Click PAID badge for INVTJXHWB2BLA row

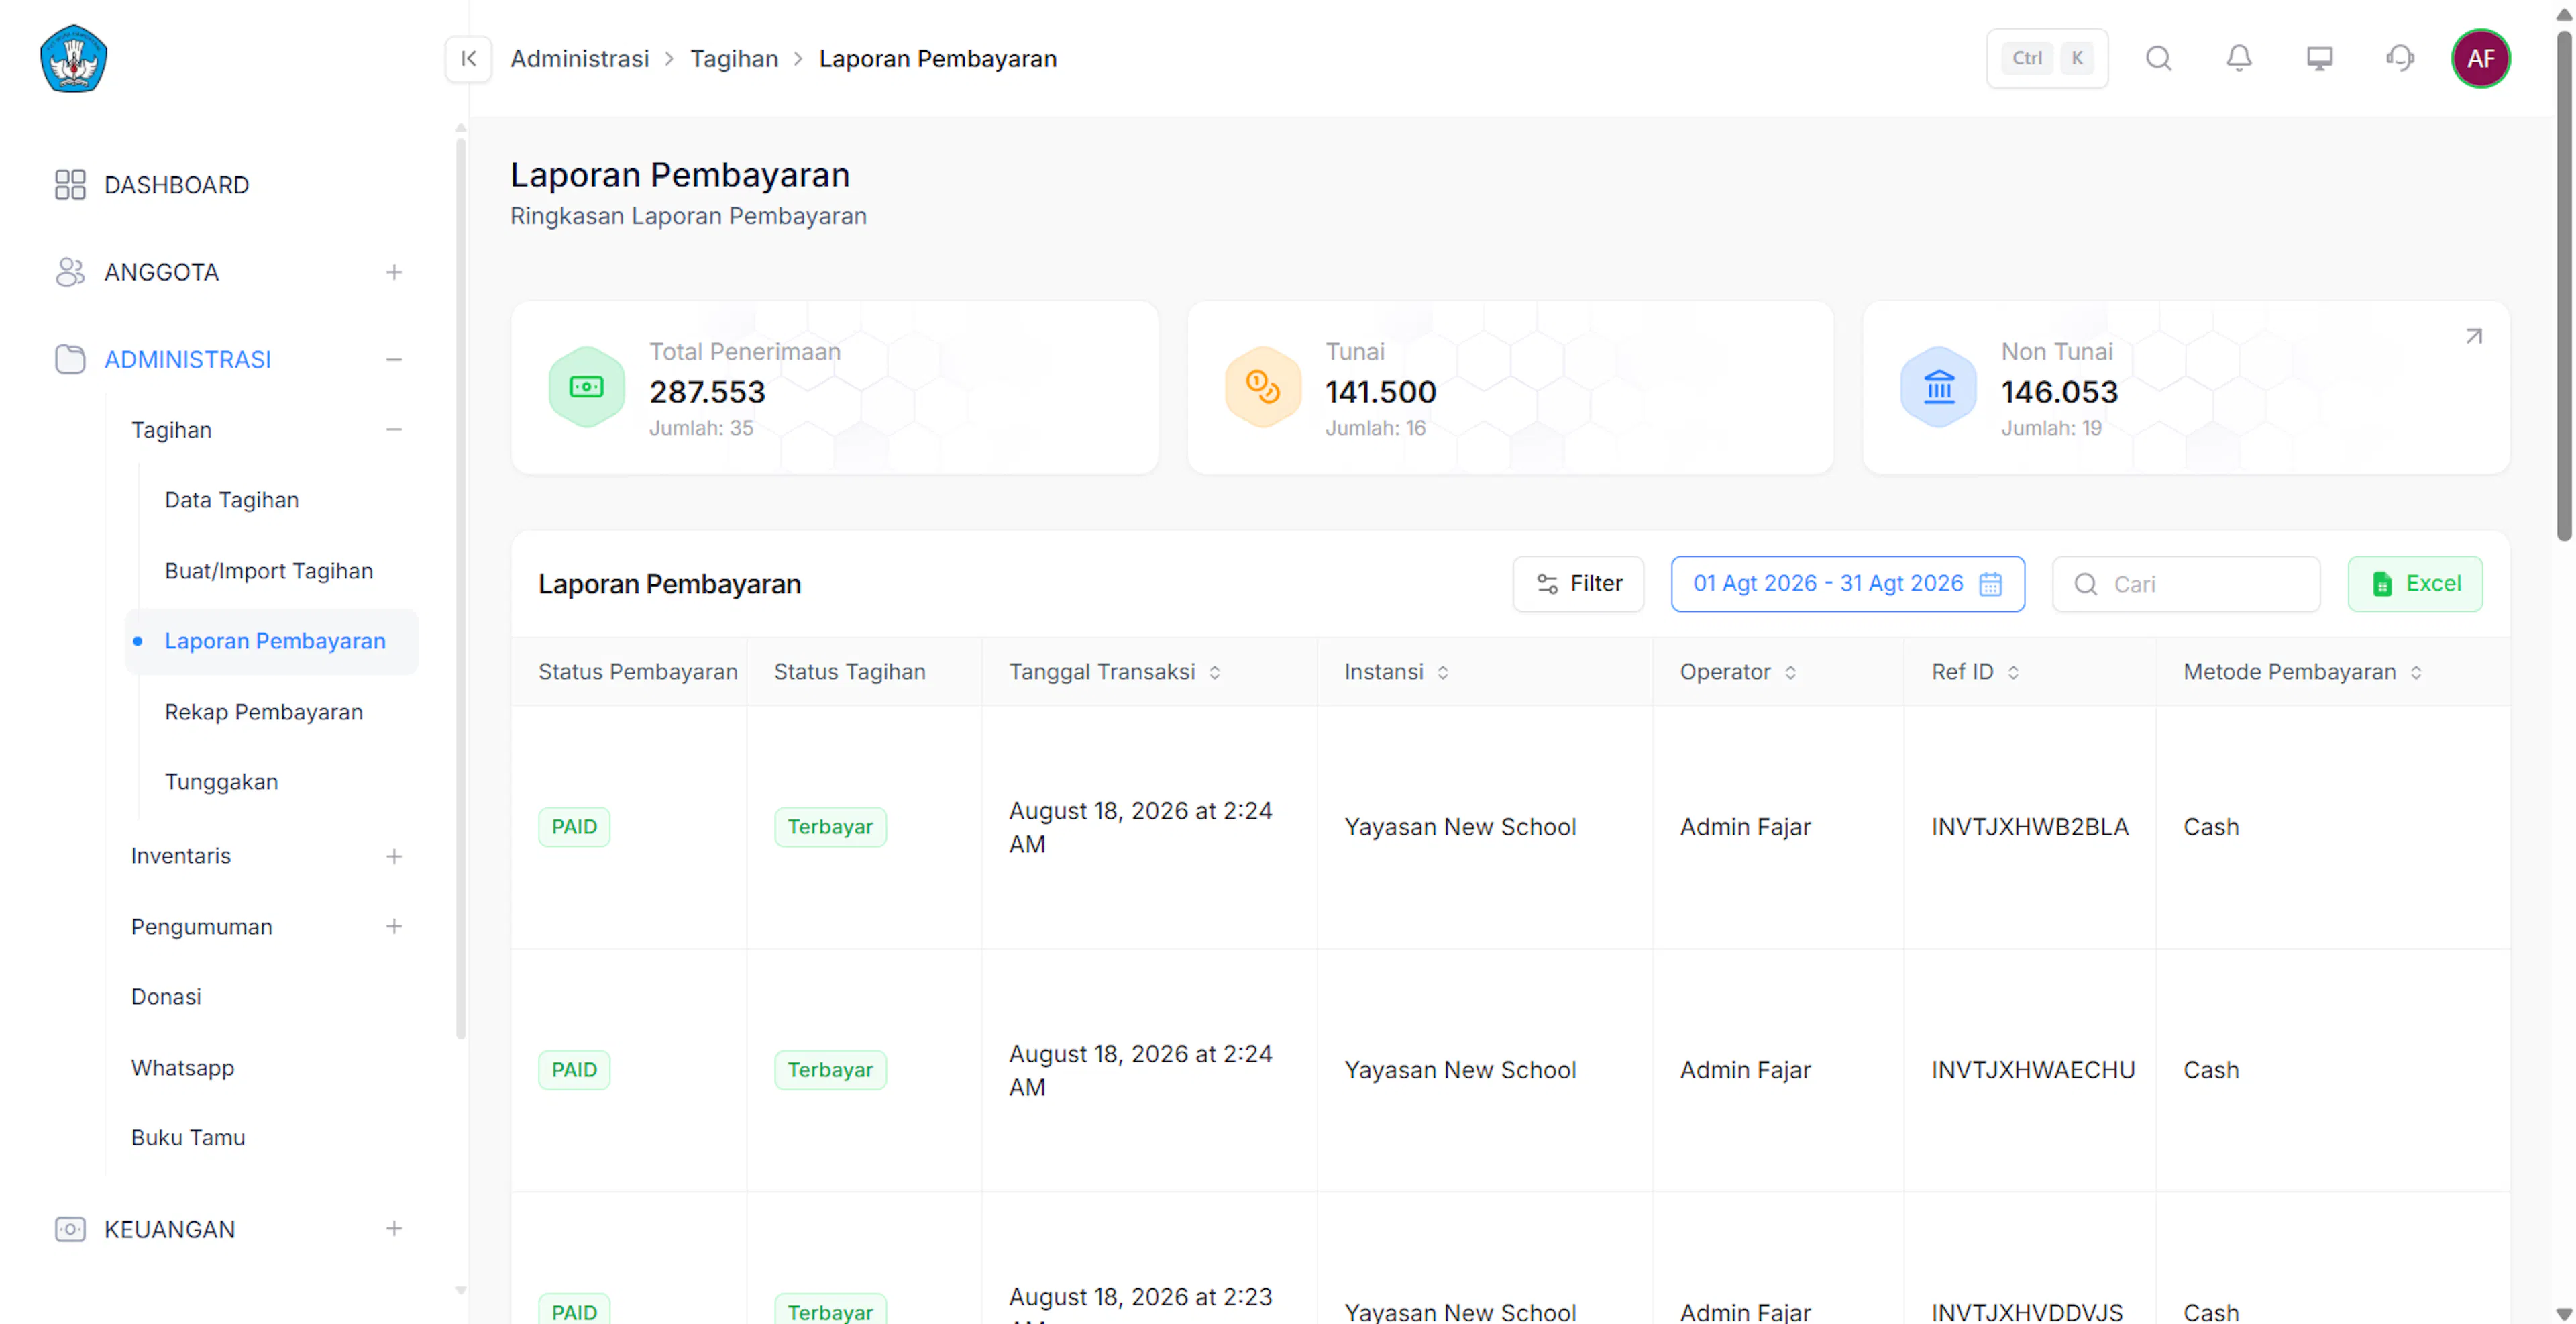coord(574,827)
